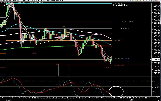The width and height of the screenshot is (161, 101).
Task: Click the T=Q Levels New label
Action: click(121, 5)
